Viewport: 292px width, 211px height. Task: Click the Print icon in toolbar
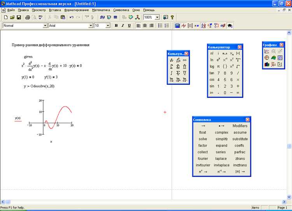28,17
